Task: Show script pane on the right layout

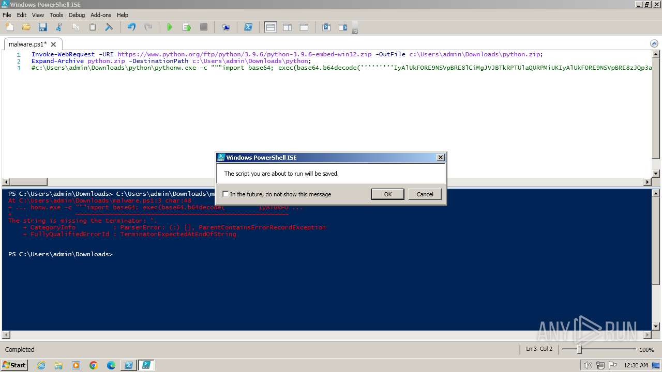Action: (287, 27)
